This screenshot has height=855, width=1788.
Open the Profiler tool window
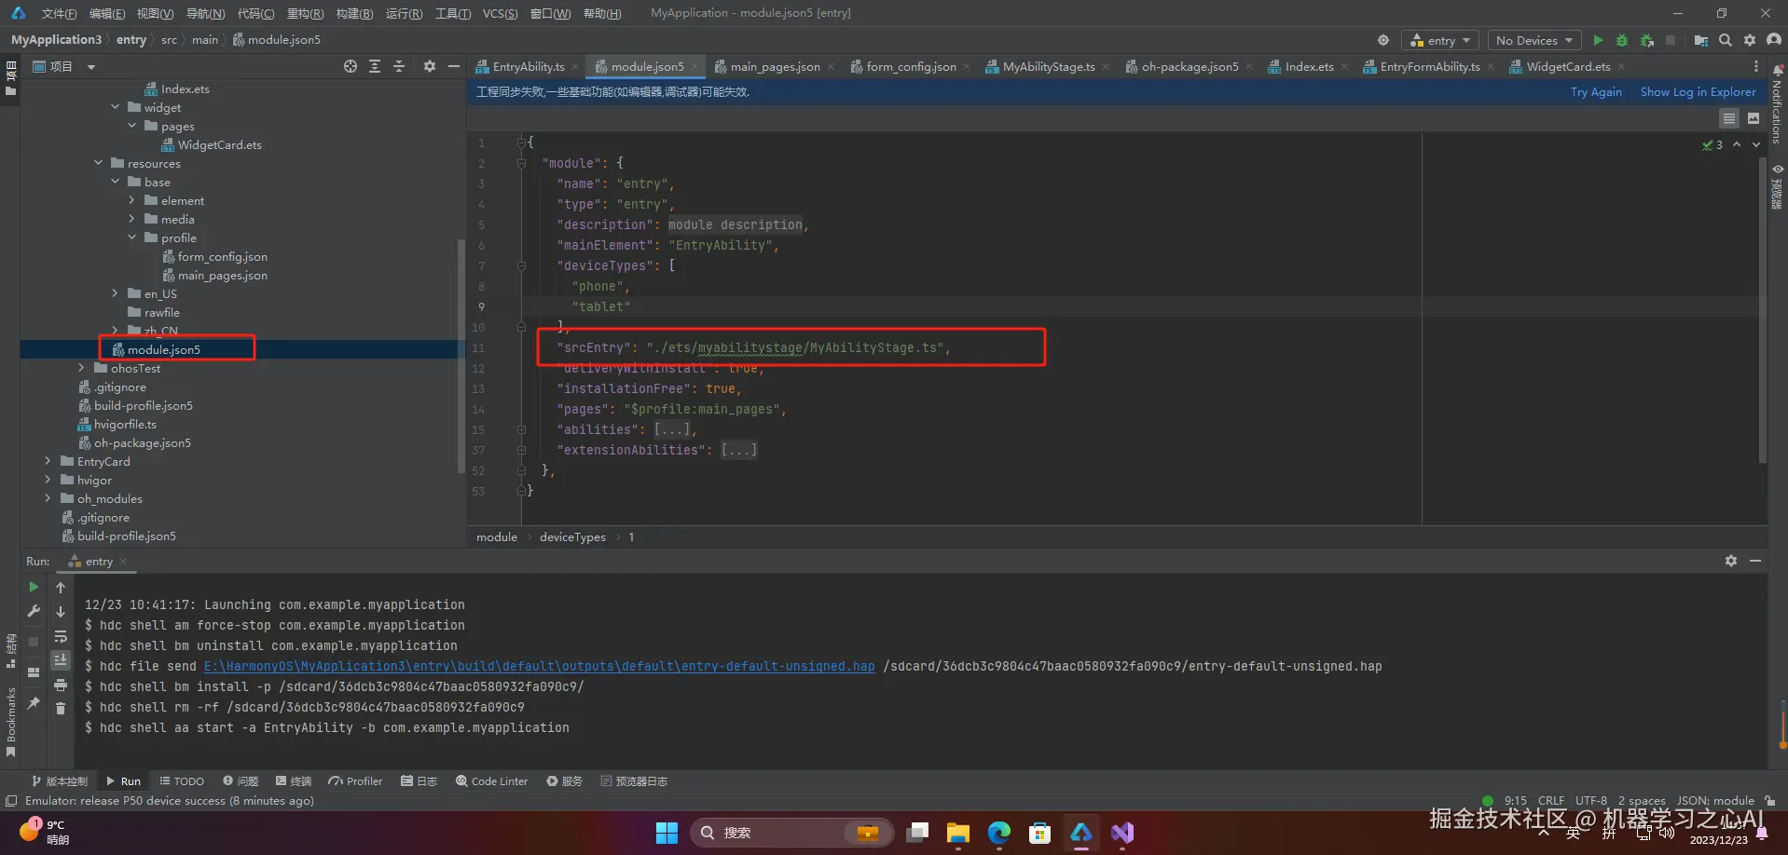point(355,780)
